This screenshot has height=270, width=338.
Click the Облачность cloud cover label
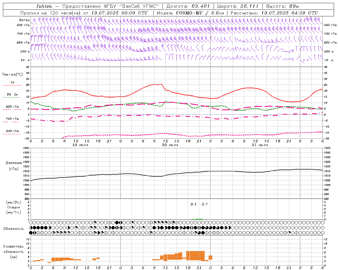(13, 229)
